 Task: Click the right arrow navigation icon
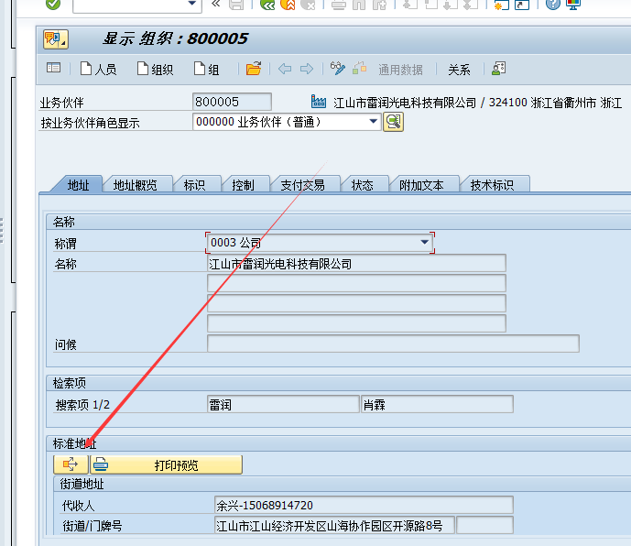click(x=307, y=69)
